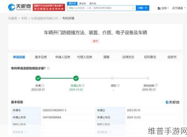Switch to the 基本信息 tab
This screenshot has width=187, height=137.
coord(41,57)
